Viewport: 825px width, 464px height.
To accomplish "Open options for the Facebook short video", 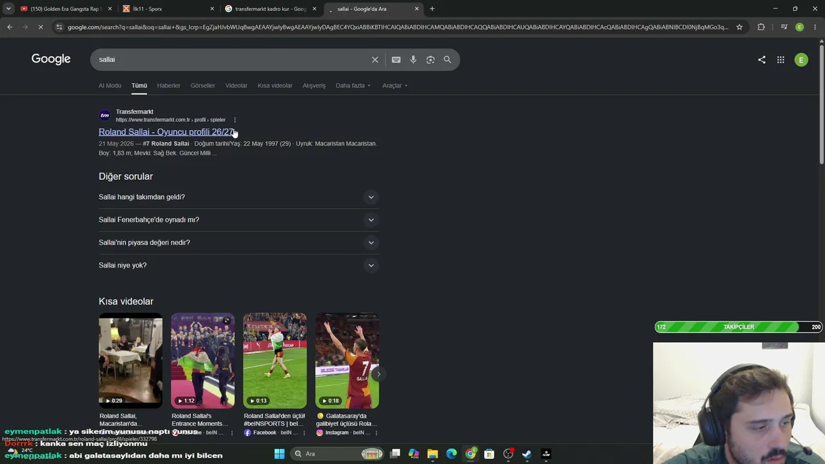I will (x=304, y=433).
